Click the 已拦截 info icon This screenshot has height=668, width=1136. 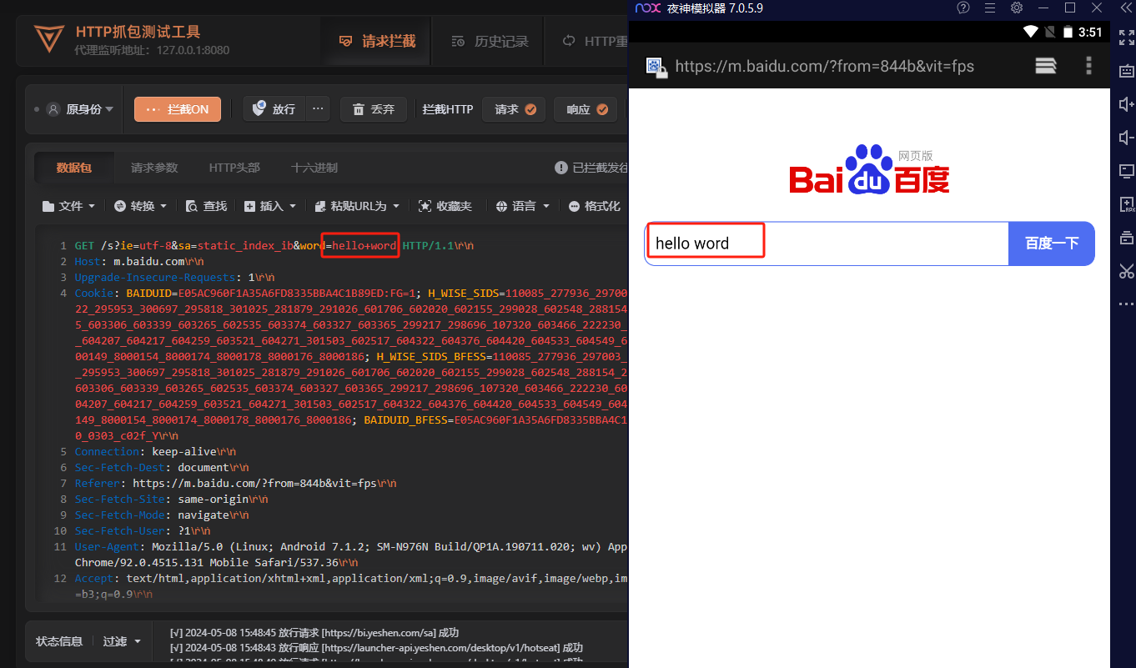[x=561, y=168]
